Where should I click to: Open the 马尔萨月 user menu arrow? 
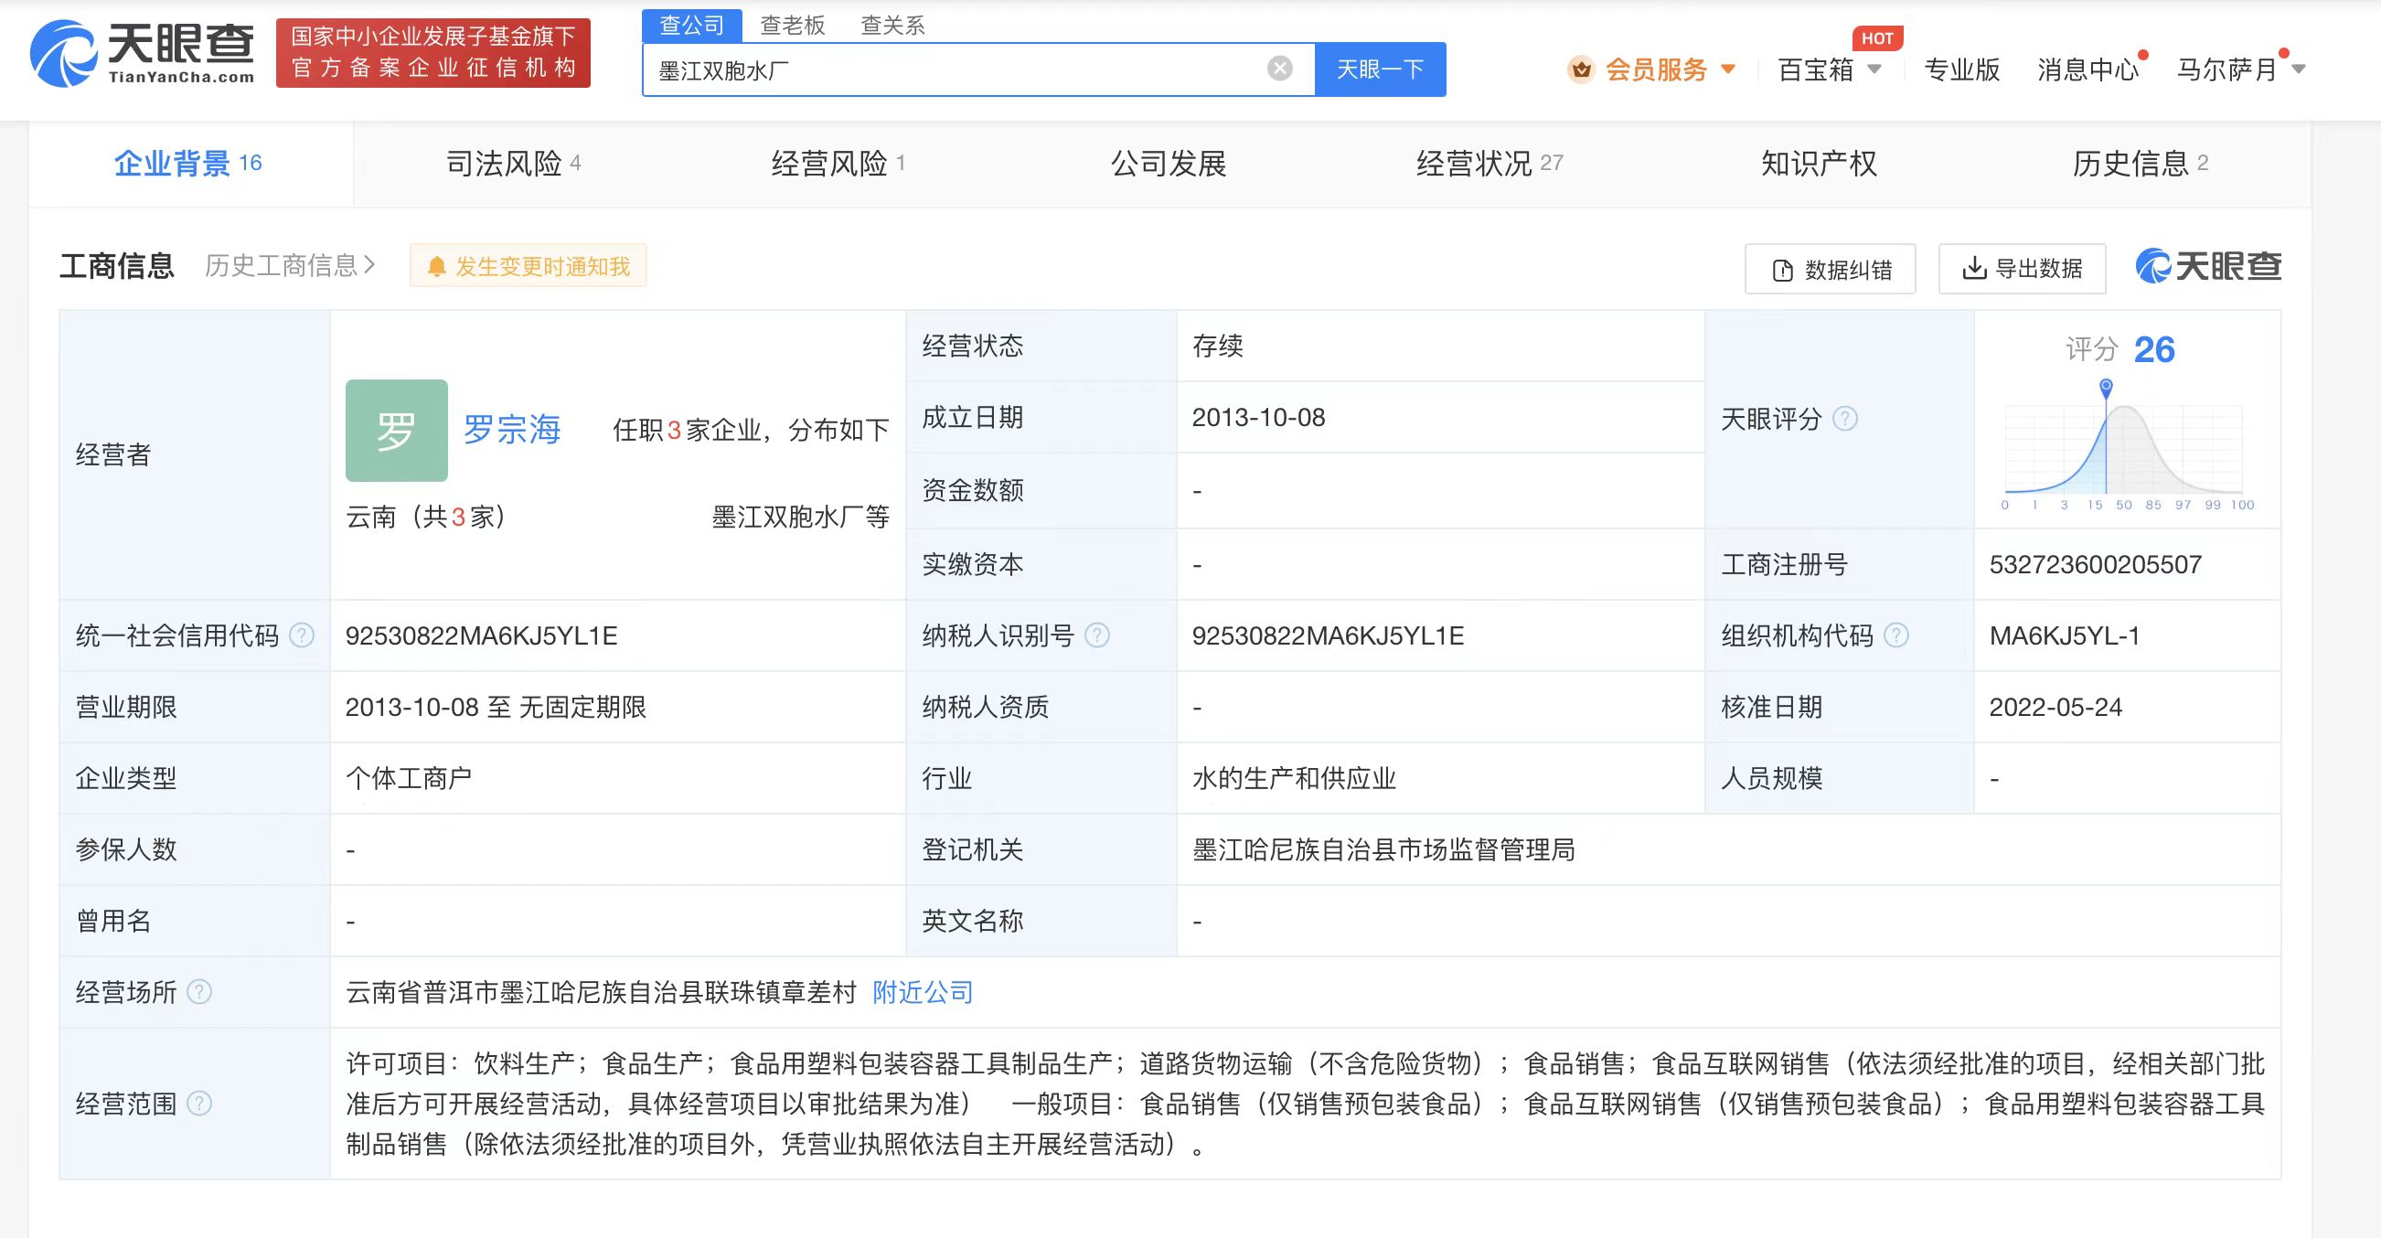2299,69
